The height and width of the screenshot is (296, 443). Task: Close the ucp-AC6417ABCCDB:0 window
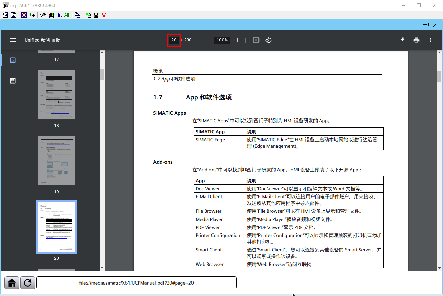point(435,5)
